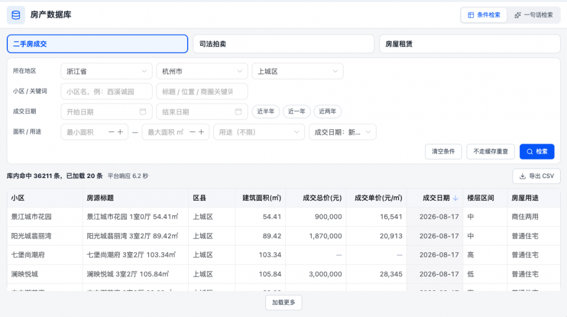The width and height of the screenshot is (567, 317).
Task: Decrease the maximum area with minus
Action: pyautogui.click(x=192, y=132)
